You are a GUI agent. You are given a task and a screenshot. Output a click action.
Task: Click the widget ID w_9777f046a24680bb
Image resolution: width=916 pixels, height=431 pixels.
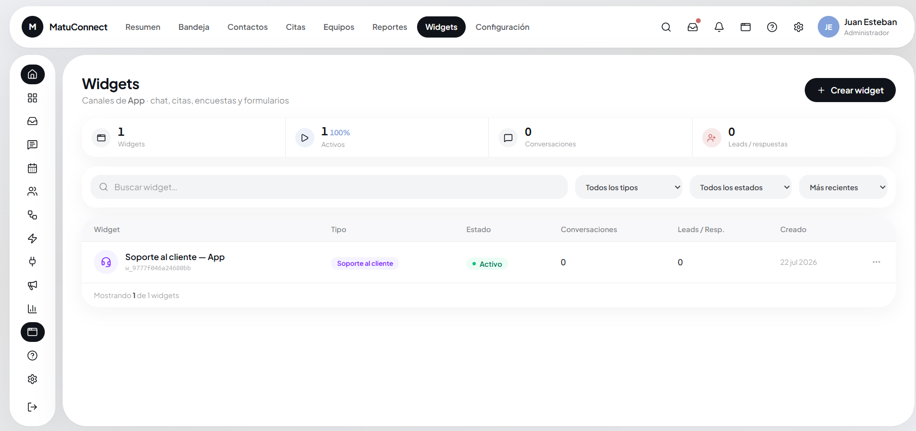click(158, 268)
